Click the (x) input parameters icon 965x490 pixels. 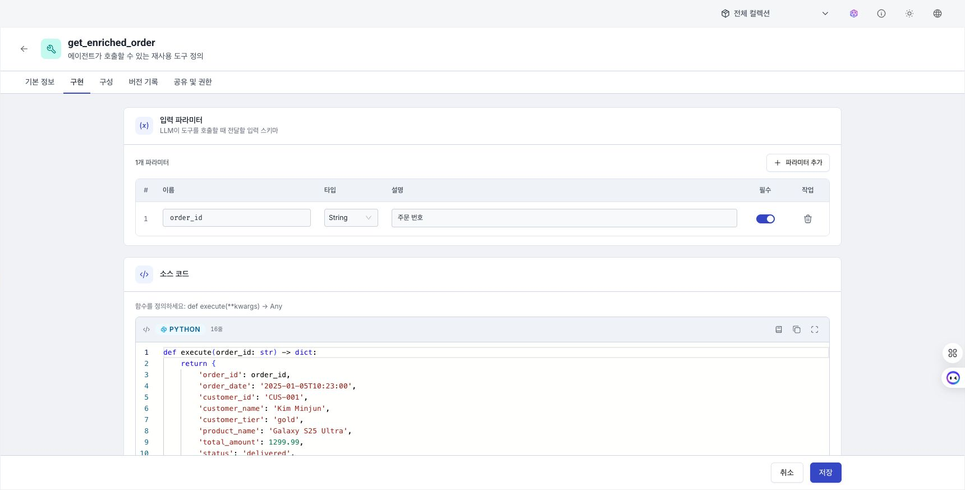point(144,126)
